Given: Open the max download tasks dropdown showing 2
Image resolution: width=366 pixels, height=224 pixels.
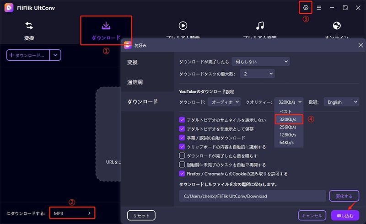Looking at the screenshot, I should (x=257, y=74).
